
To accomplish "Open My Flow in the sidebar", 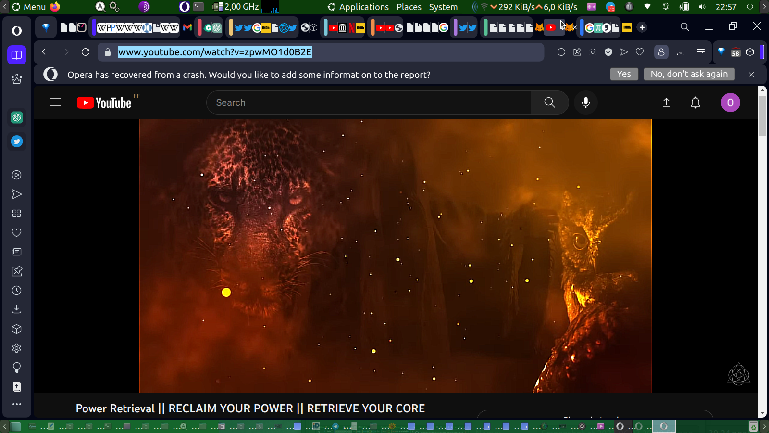I will [17, 194].
